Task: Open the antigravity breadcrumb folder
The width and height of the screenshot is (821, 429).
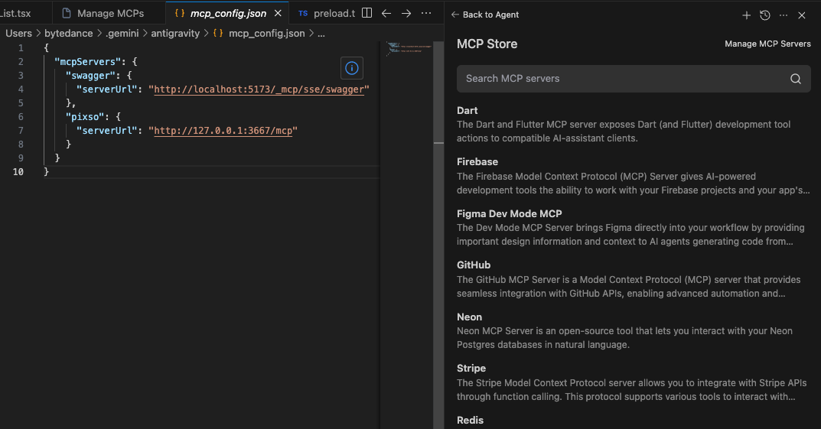Action: pyautogui.click(x=176, y=34)
